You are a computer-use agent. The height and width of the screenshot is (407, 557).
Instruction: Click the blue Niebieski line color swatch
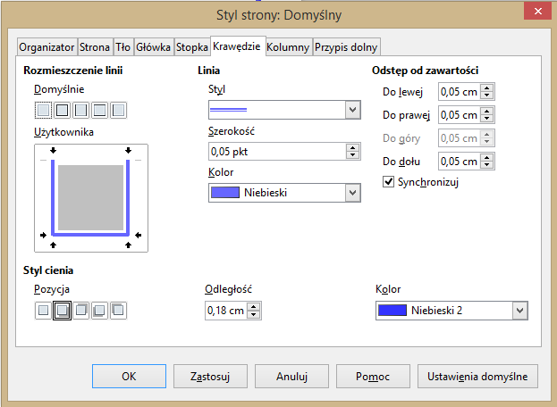(225, 193)
